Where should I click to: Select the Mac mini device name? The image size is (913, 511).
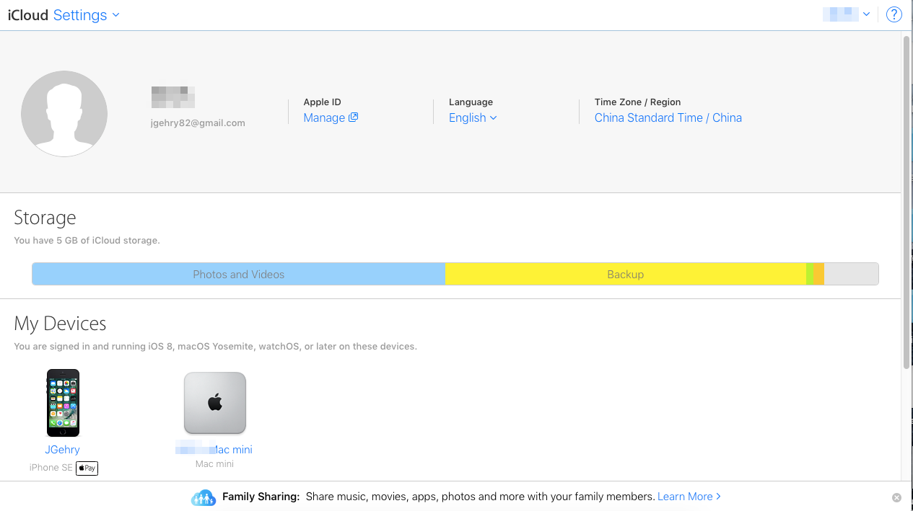214,450
